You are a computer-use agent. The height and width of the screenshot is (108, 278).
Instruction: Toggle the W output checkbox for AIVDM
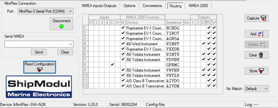point(214,86)
